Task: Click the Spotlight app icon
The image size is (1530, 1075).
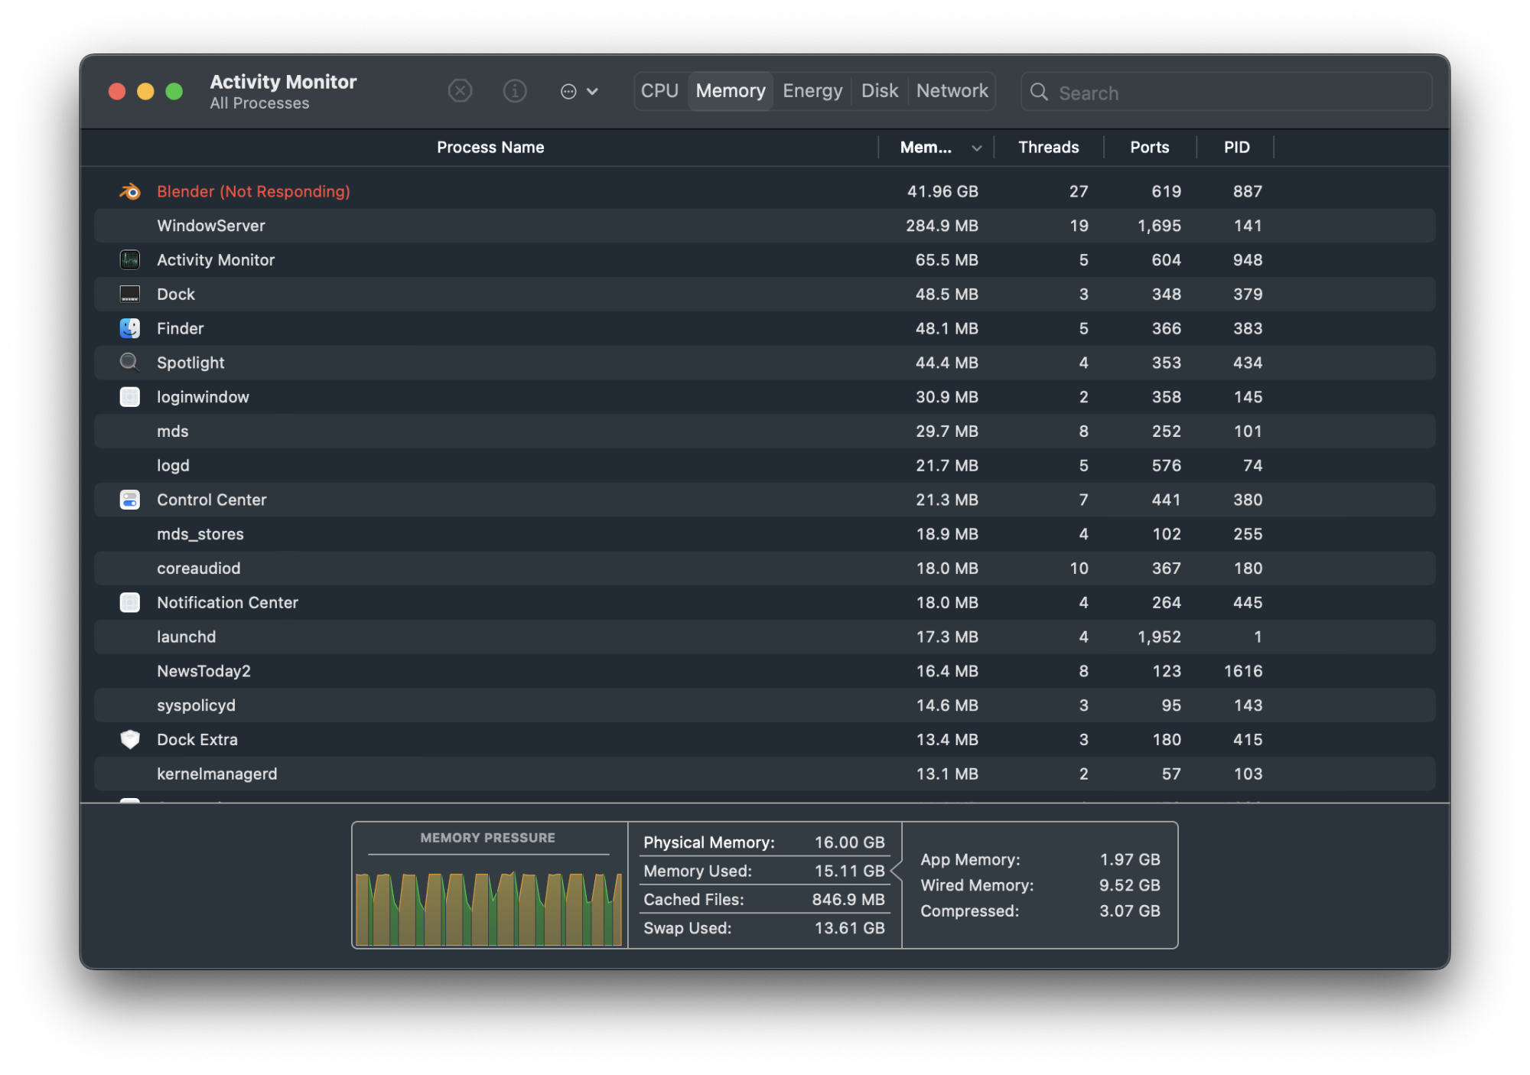Action: (x=130, y=363)
